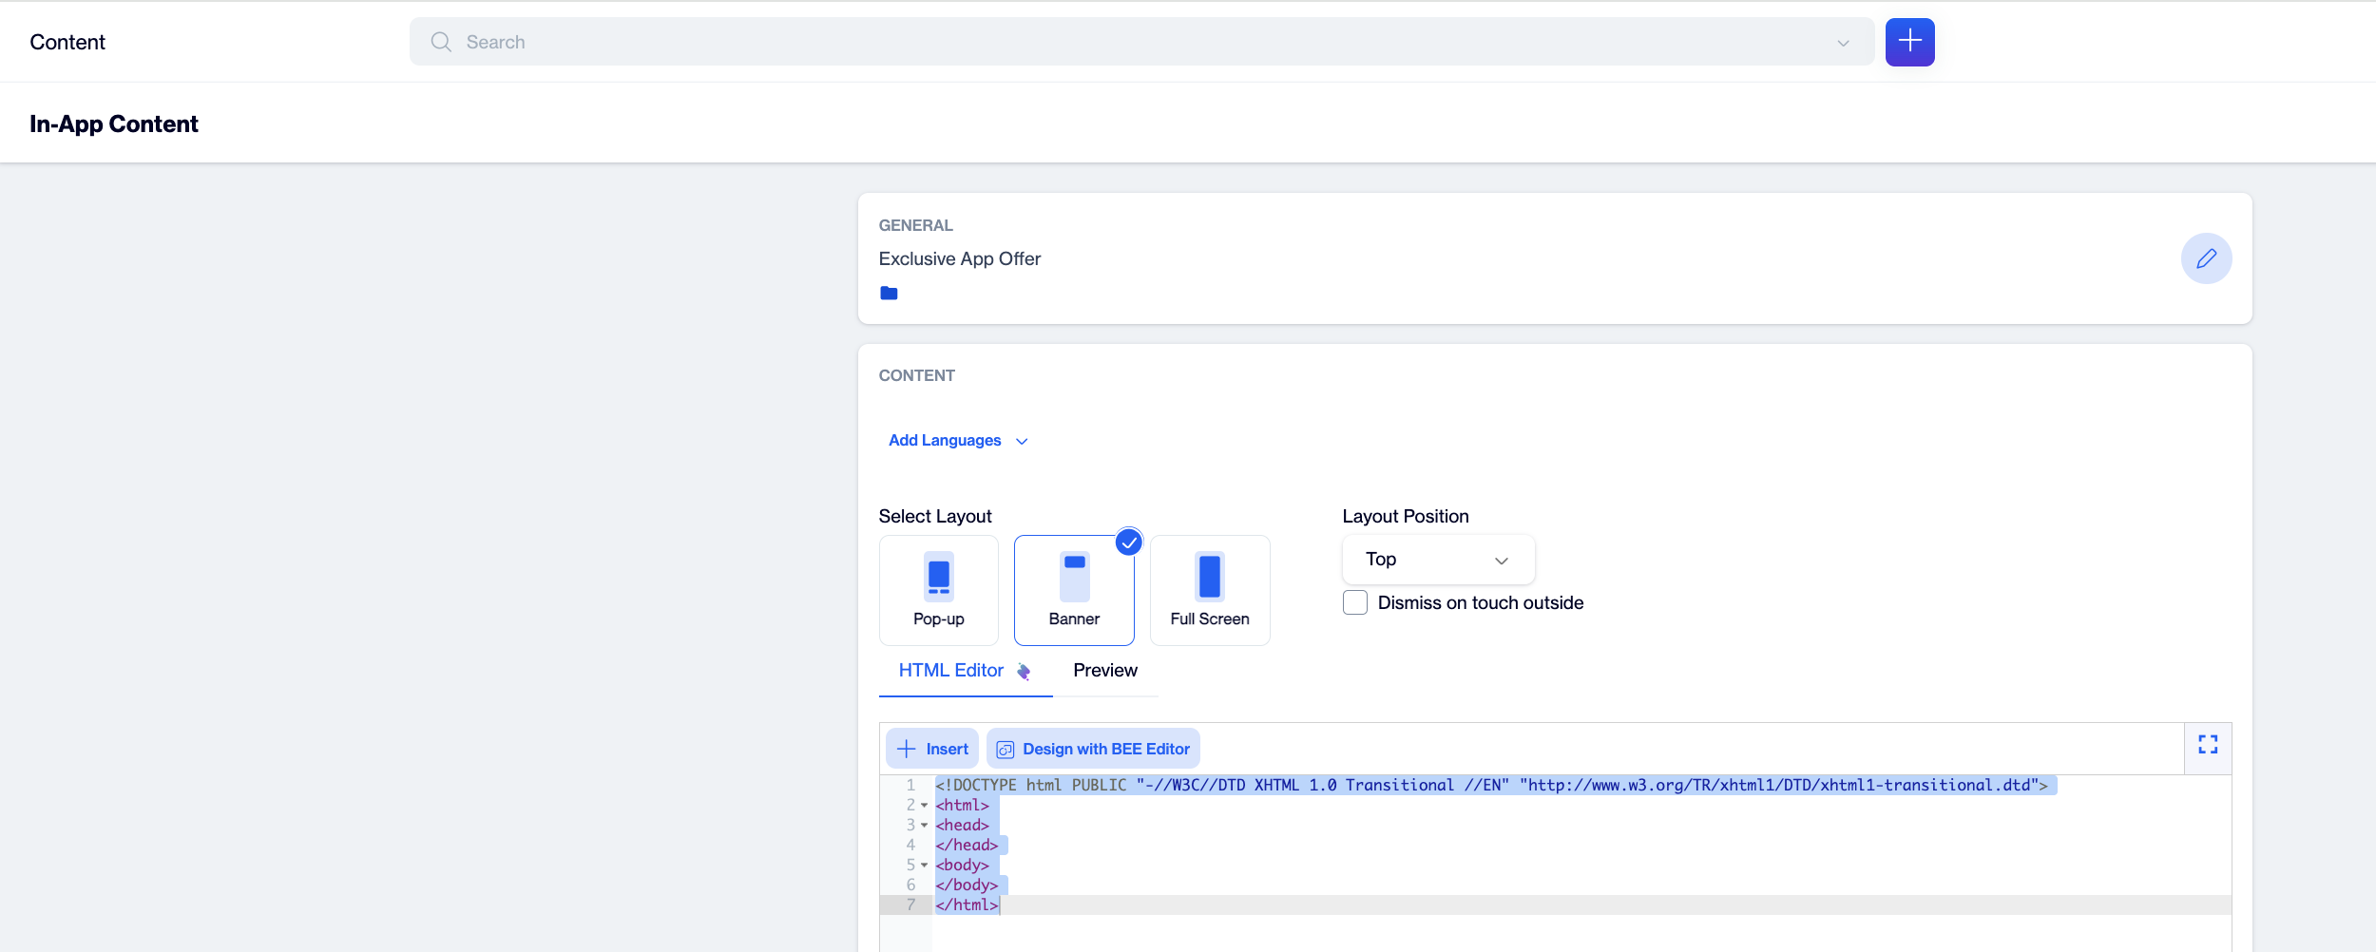Click Design with BEE Editor button
The height and width of the screenshot is (952, 2376).
pos(1093,749)
